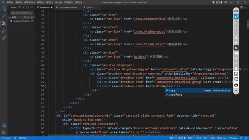The image size is (249, 140).
Task: Click the commit checkmark in Source Control header
Action: coord(23,7)
